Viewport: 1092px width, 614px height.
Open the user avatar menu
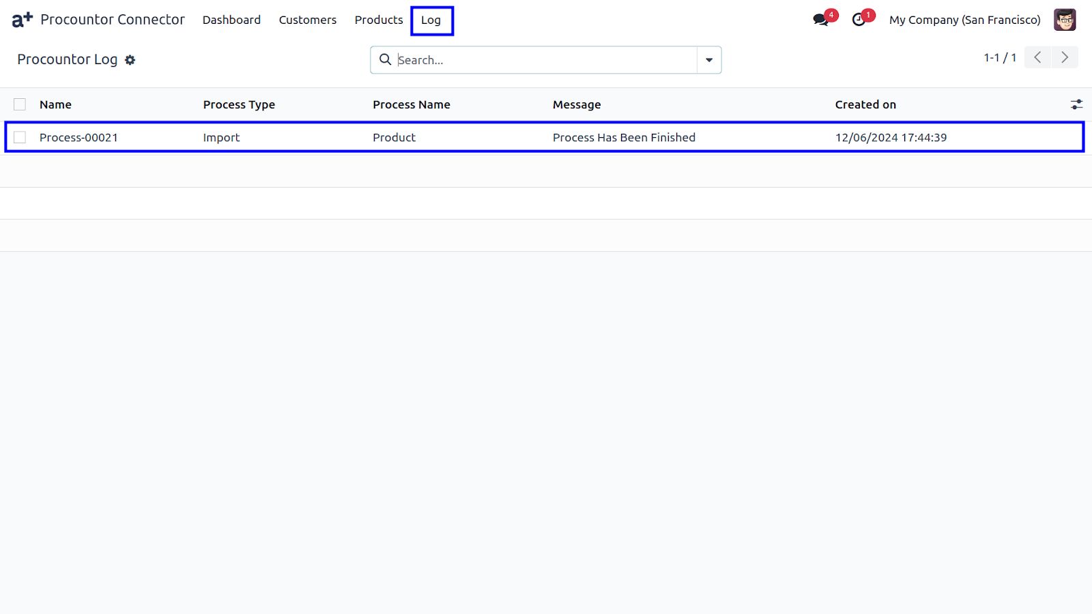1065,20
